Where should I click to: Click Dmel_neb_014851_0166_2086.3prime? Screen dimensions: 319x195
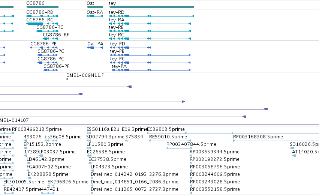[135, 182]
